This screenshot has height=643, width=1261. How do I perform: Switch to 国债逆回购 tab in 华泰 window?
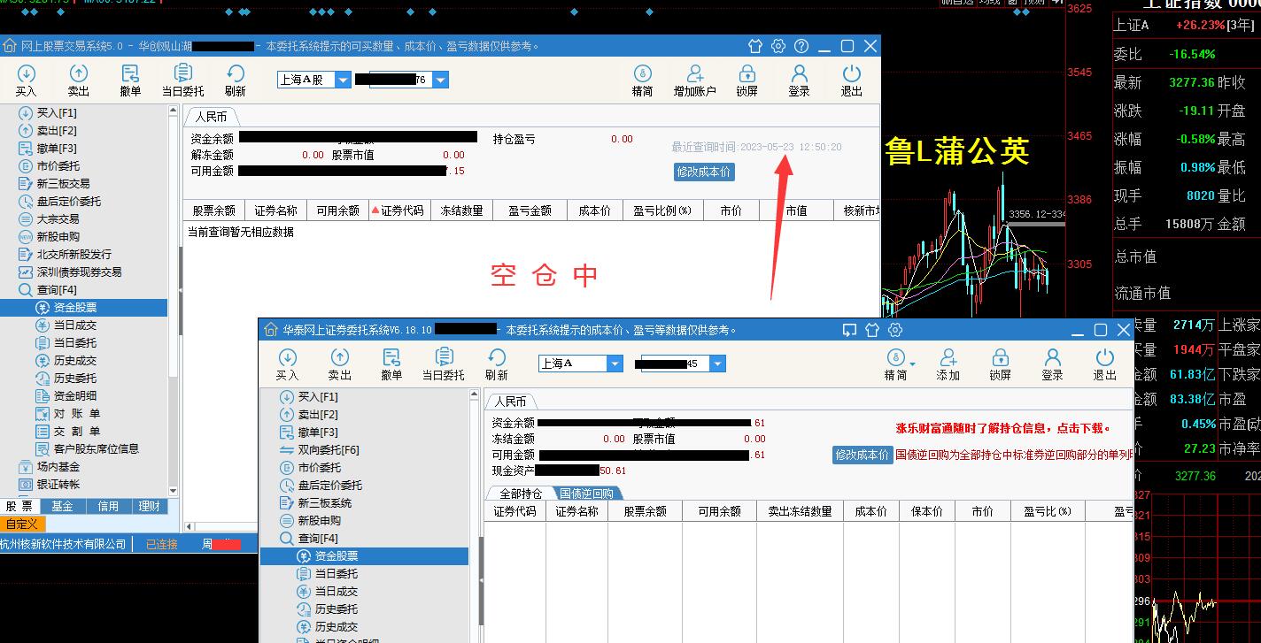pyautogui.click(x=586, y=494)
